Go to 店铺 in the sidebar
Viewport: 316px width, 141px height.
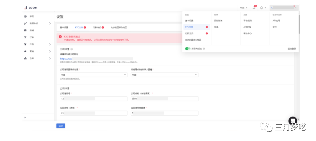click(32, 30)
